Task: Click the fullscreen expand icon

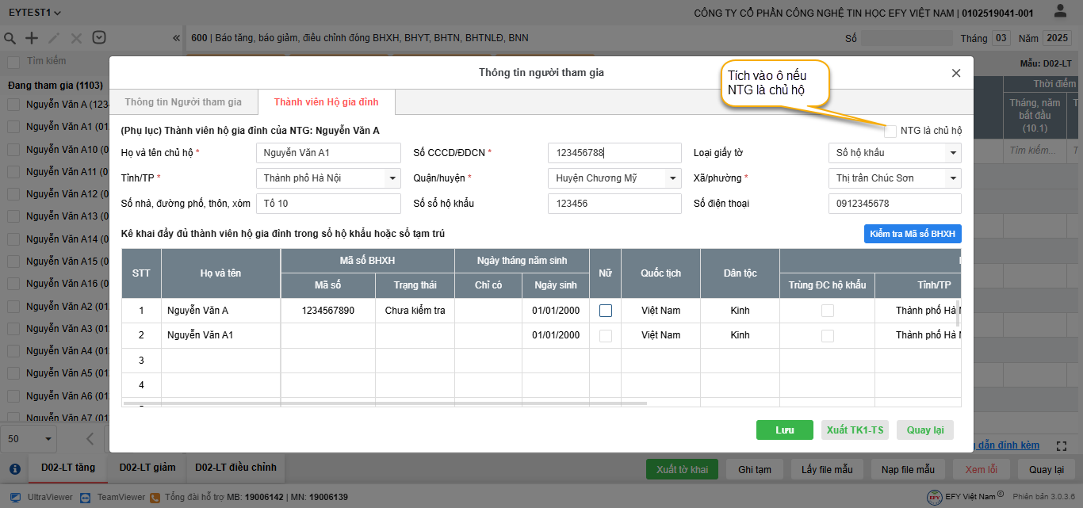Action: 1063,447
